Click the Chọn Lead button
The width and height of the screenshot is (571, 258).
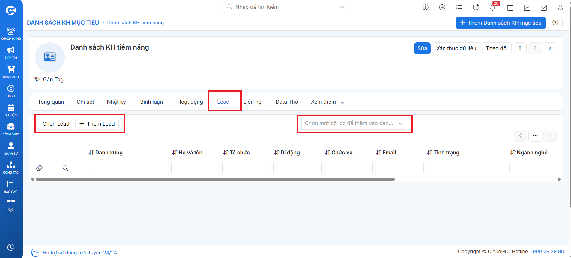coord(55,124)
